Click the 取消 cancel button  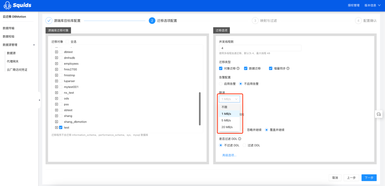click(335, 178)
